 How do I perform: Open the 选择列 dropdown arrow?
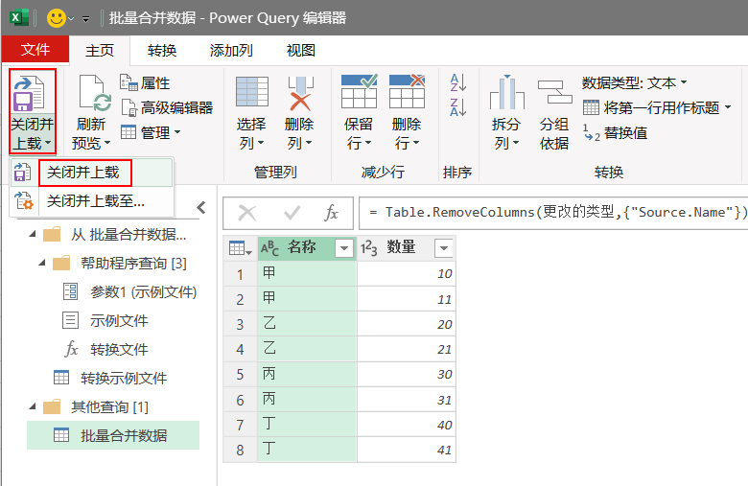coord(261,143)
